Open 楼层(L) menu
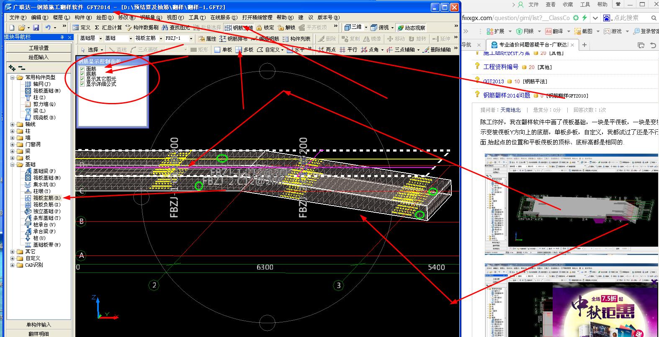Screen dimensions: 659x337 point(61,18)
